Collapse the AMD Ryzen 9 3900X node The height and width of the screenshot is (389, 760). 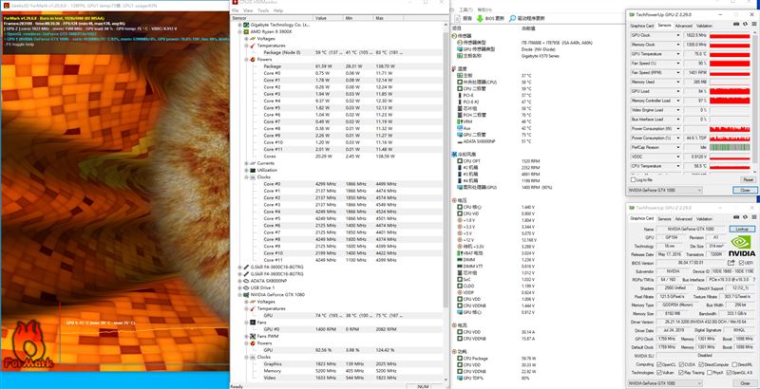pos(240,31)
